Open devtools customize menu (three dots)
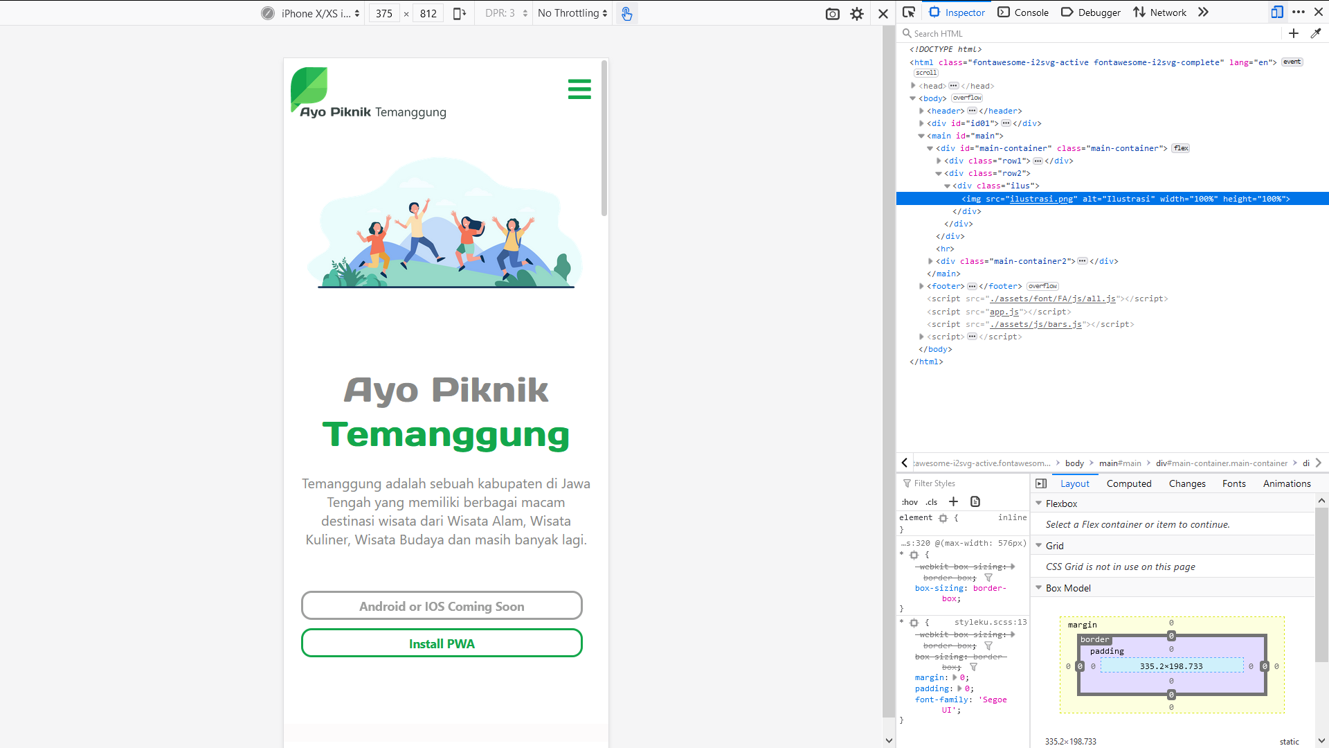Image resolution: width=1329 pixels, height=748 pixels. tap(1299, 12)
